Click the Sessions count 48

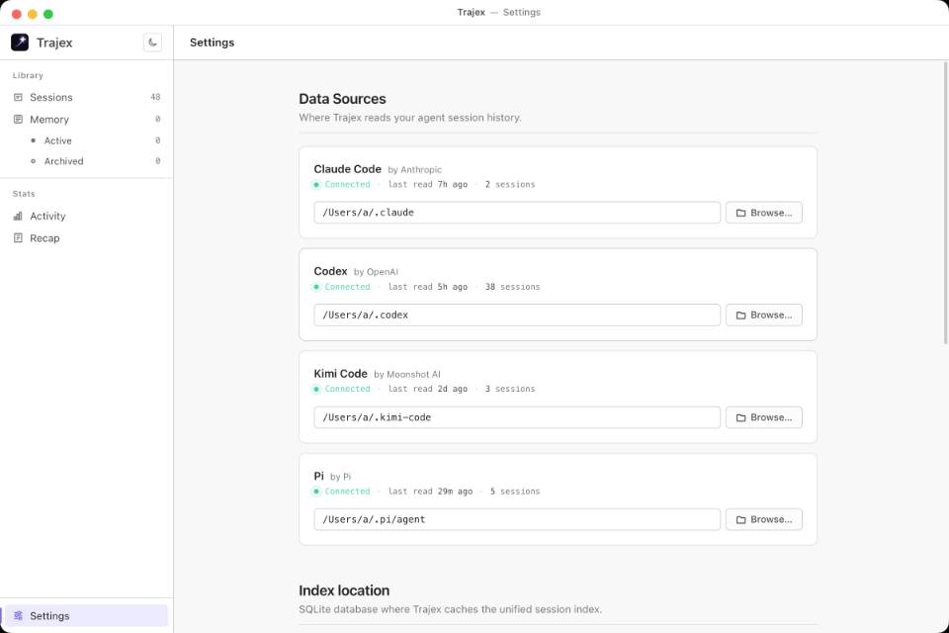point(155,97)
